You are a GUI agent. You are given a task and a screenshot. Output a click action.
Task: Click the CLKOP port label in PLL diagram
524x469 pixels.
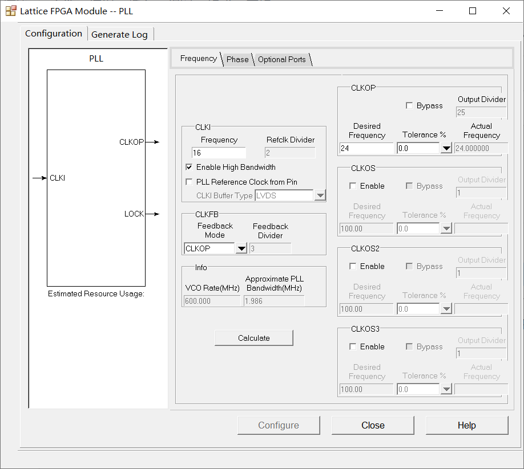[132, 142]
